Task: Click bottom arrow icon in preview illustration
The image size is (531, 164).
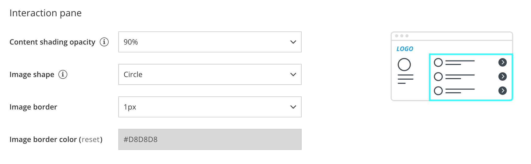Action: [x=502, y=91]
